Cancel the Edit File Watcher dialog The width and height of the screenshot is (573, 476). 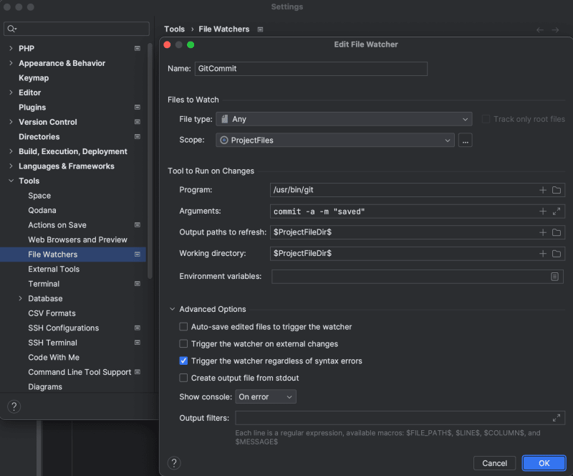(494, 463)
